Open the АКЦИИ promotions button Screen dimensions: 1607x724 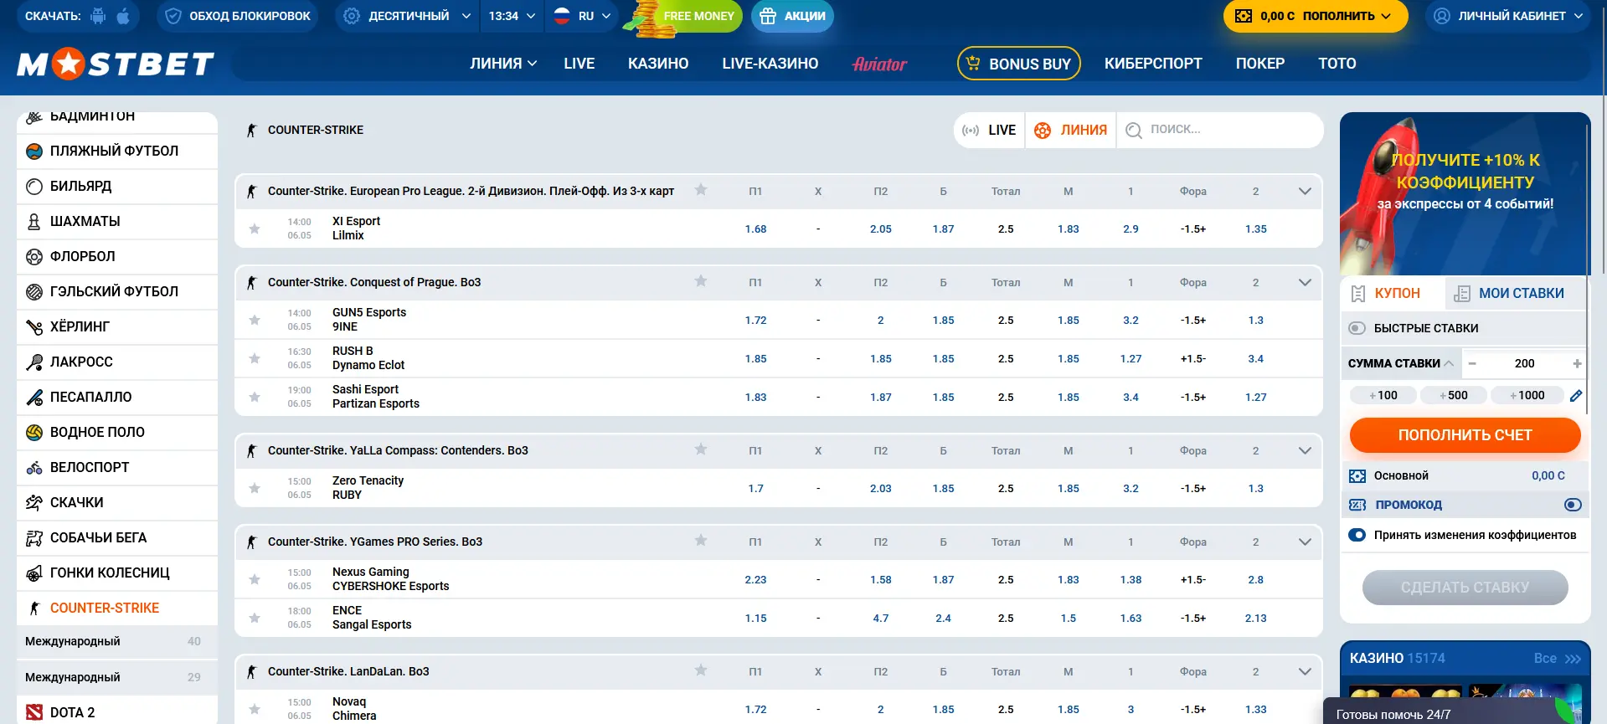coord(792,16)
